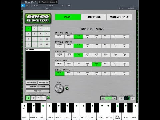Open the small arrow beside the gear icon

tap(122, 8)
